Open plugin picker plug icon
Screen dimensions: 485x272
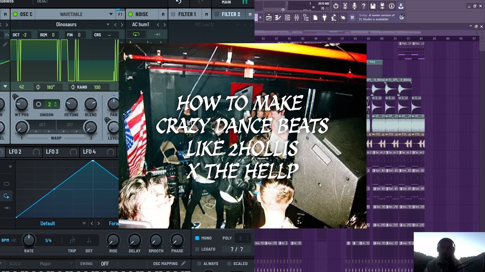[324, 17]
